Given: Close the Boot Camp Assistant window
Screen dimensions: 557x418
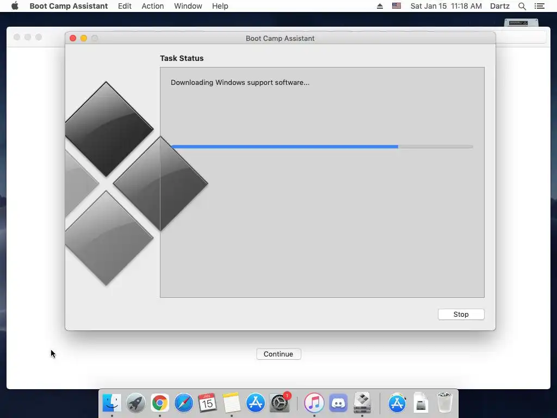Looking at the screenshot, I should (73, 38).
